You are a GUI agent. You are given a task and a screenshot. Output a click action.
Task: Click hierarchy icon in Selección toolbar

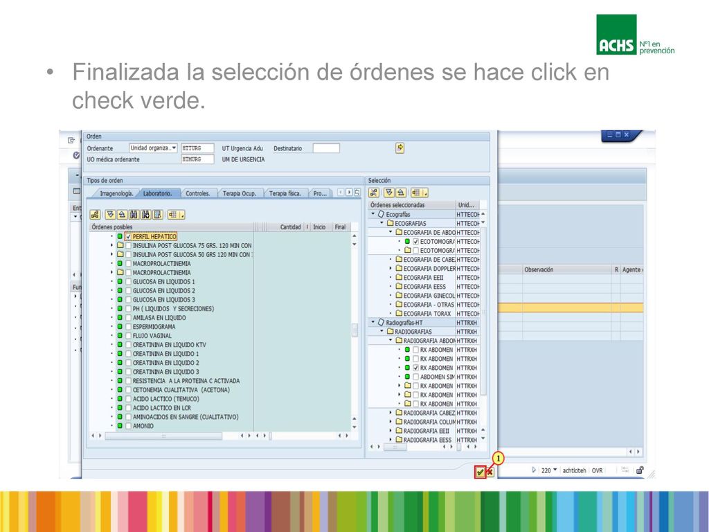tap(373, 193)
